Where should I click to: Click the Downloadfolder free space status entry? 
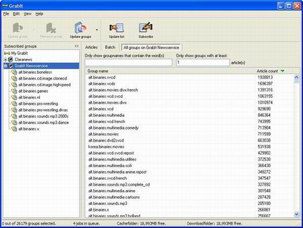click(x=215, y=223)
